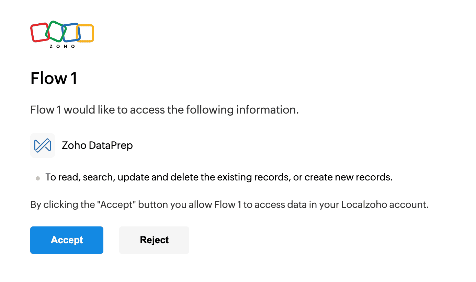Screen dimensions: 476x282
Task: Click the gray bullet dot before permissions
Action: coord(38,178)
